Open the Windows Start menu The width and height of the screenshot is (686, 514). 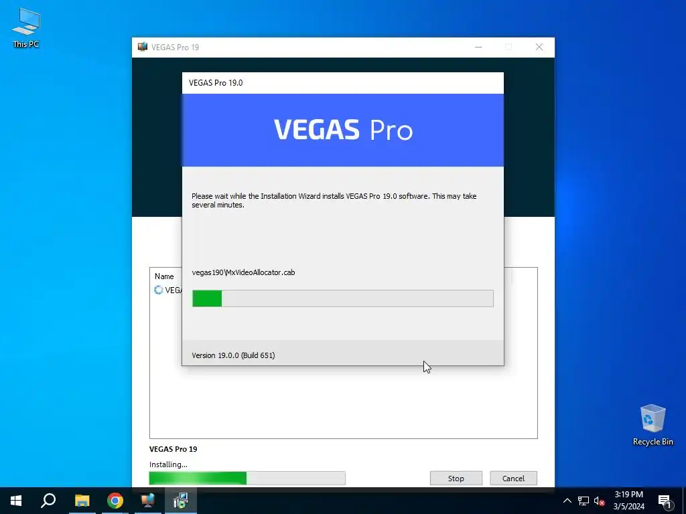coord(16,501)
